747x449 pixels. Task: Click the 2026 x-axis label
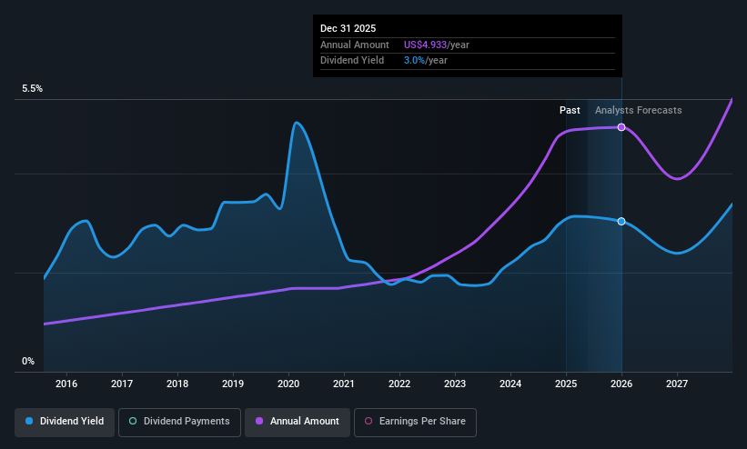pyautogui.click(x=621, y=384)
